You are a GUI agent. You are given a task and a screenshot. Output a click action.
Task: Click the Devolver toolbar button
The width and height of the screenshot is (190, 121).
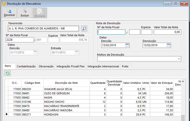tap(9, 13)
